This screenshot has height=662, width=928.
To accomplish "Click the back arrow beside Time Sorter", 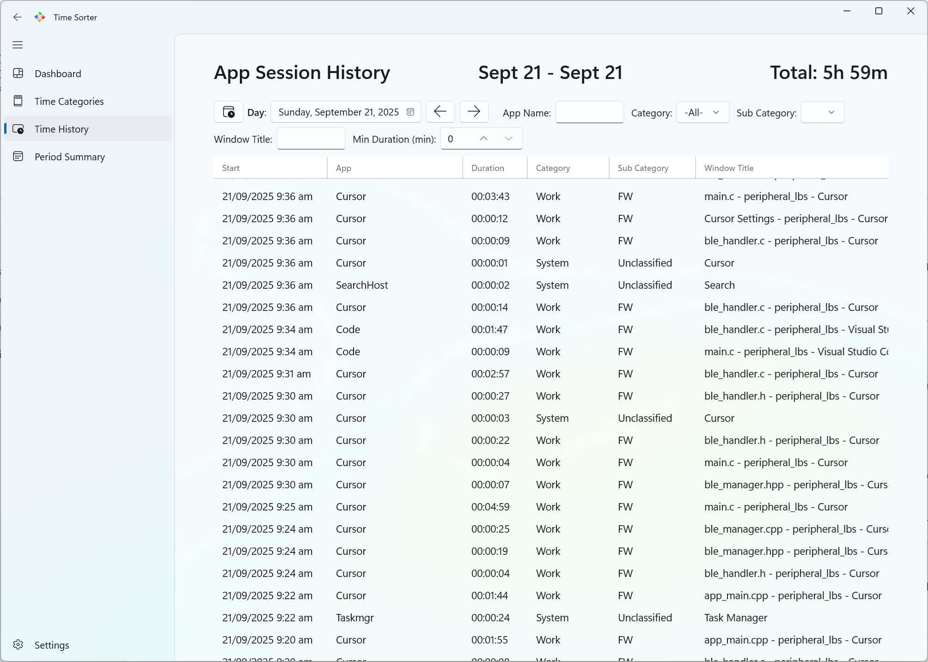I will click(x=18, y=17).
